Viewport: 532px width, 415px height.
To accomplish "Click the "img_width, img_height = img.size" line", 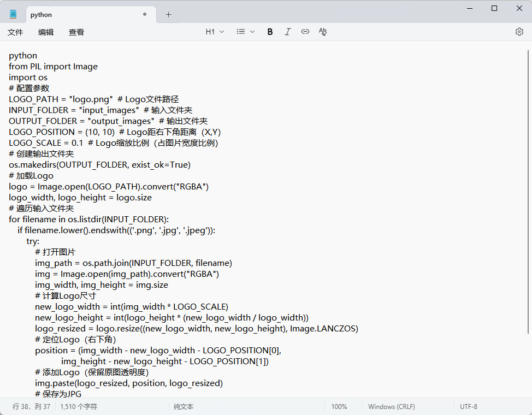I will [x=102, y=284].
